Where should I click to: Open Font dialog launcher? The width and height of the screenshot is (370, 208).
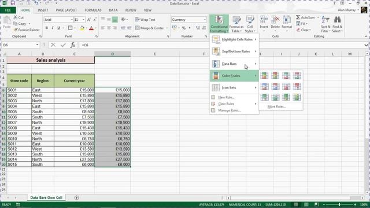97,36
